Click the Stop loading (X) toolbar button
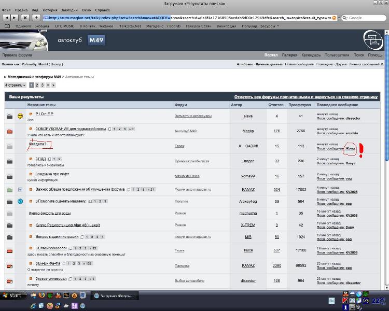 25,18
